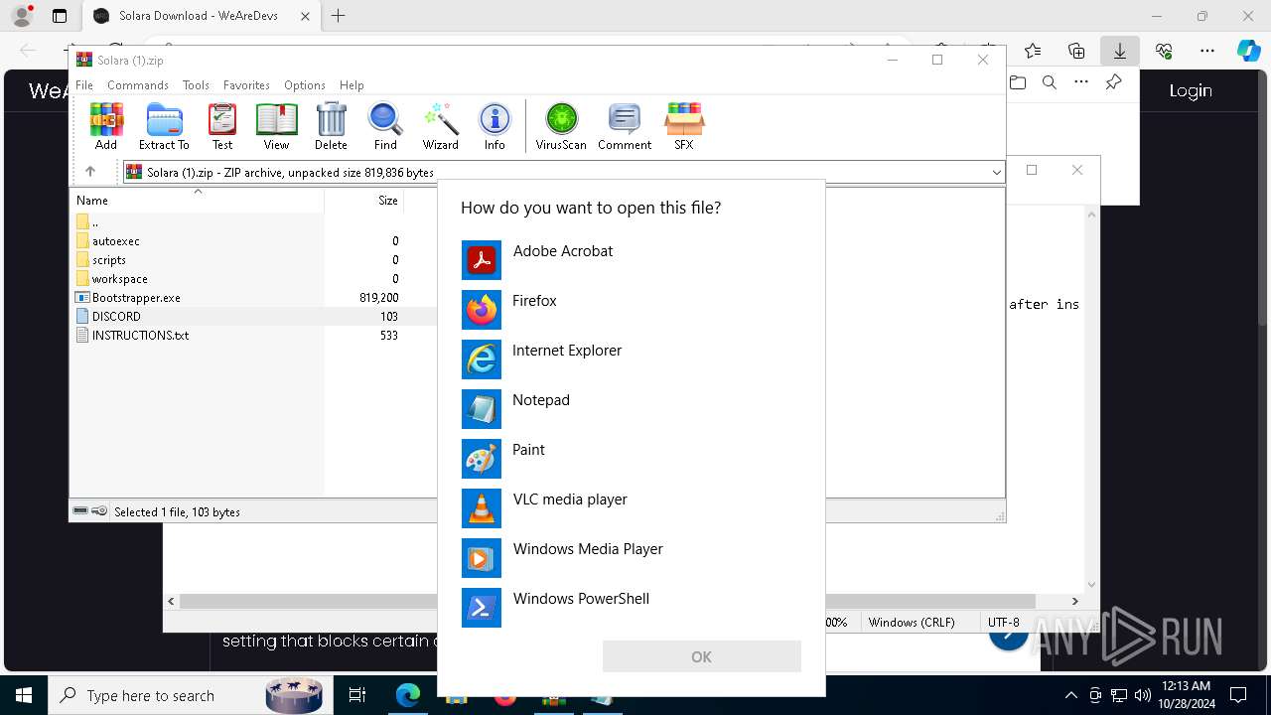Pin the downloads panel
Image resolution: width=1271 pixels, height=715 pixels.
pos(1114,82)
